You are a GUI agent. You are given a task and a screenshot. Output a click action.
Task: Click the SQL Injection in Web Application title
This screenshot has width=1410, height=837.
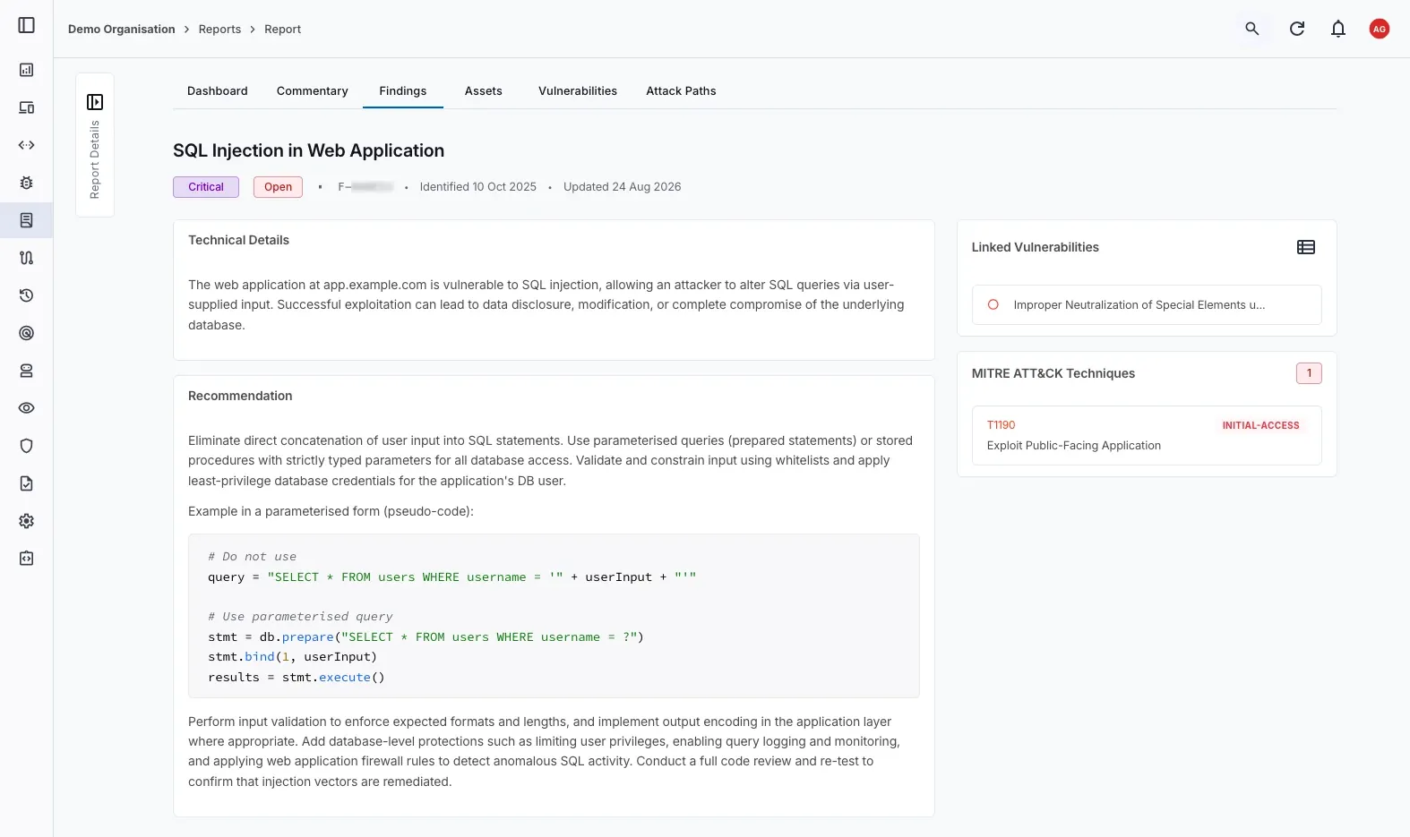(309, 150)
